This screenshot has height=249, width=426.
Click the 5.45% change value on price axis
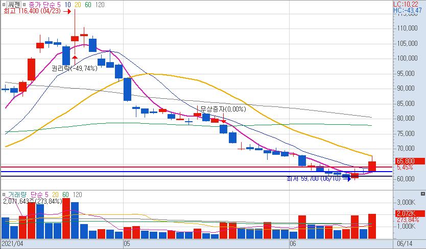coord(405,168)
